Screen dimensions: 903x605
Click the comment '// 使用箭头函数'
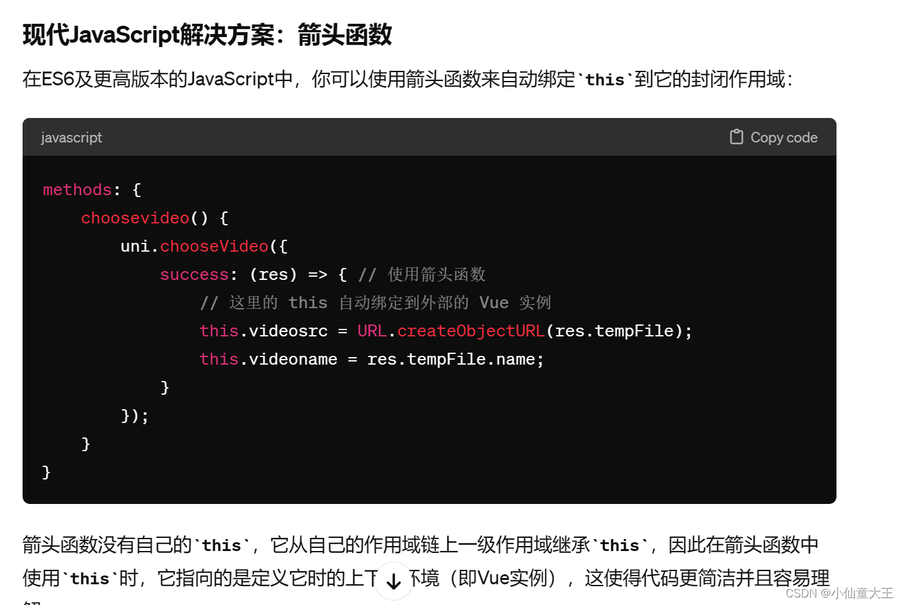(422, 274)
